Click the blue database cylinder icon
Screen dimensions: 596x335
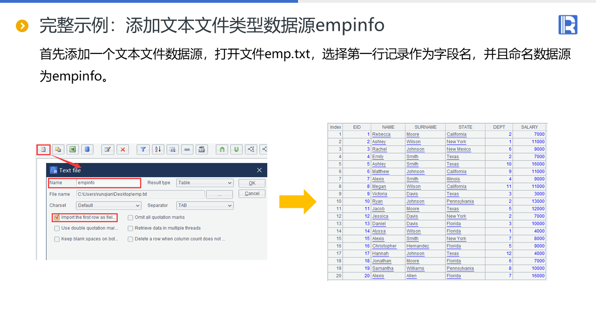pyautogui.click(x=87, y=149)
